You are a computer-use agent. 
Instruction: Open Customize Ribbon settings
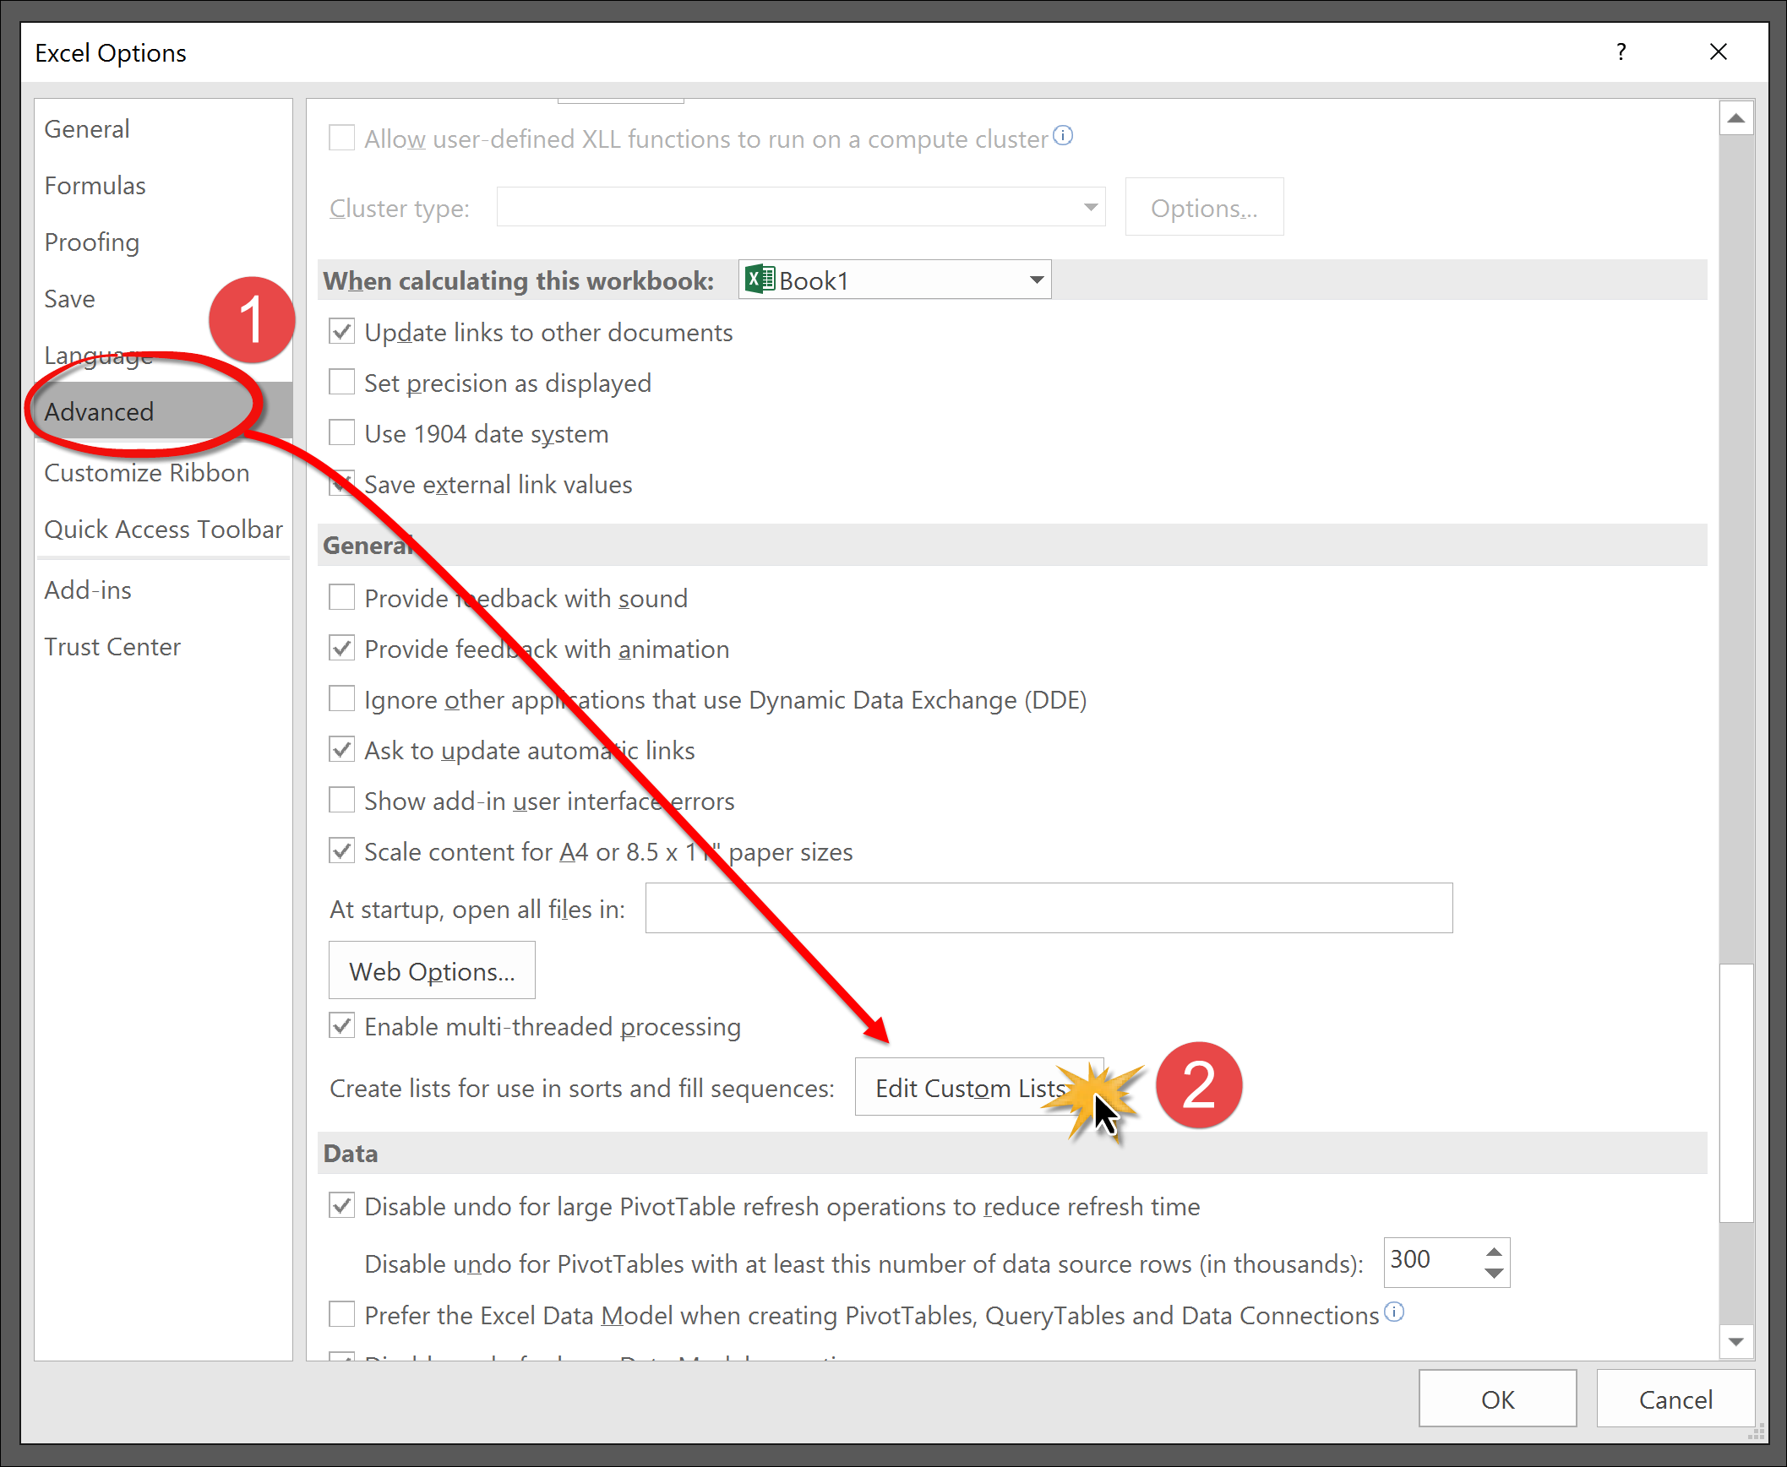tap(163, 472)
